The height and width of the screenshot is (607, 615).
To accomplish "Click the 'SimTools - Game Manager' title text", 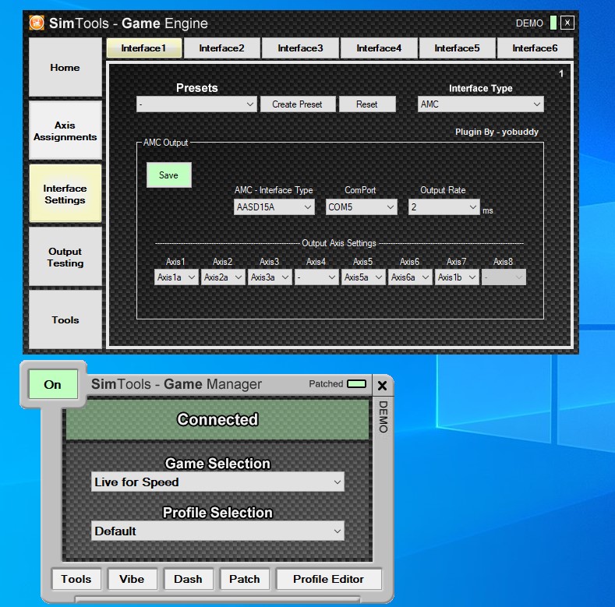I will pyautogui.click(x=176, y=384).
